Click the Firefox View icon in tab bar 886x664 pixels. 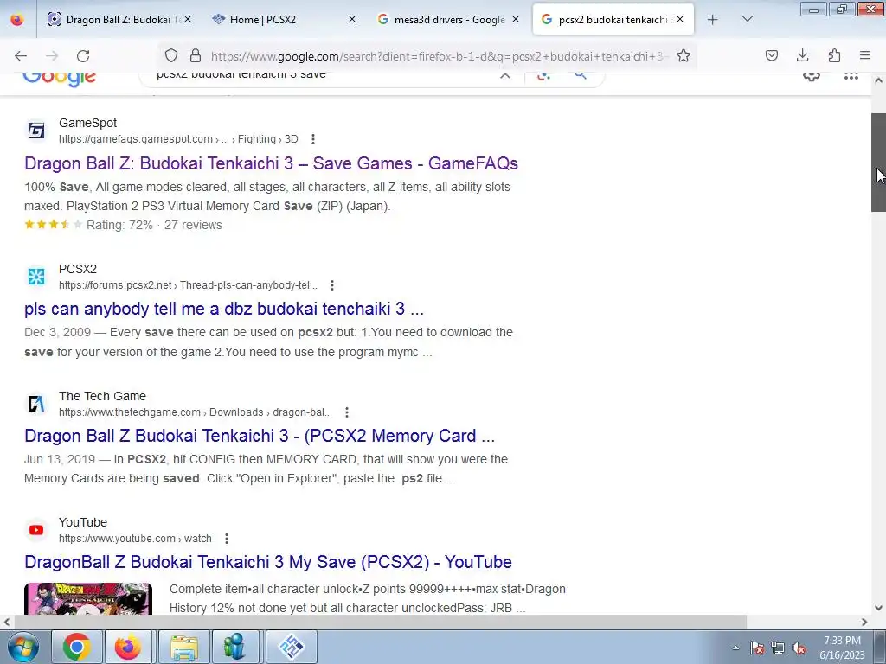click(17, 19)
